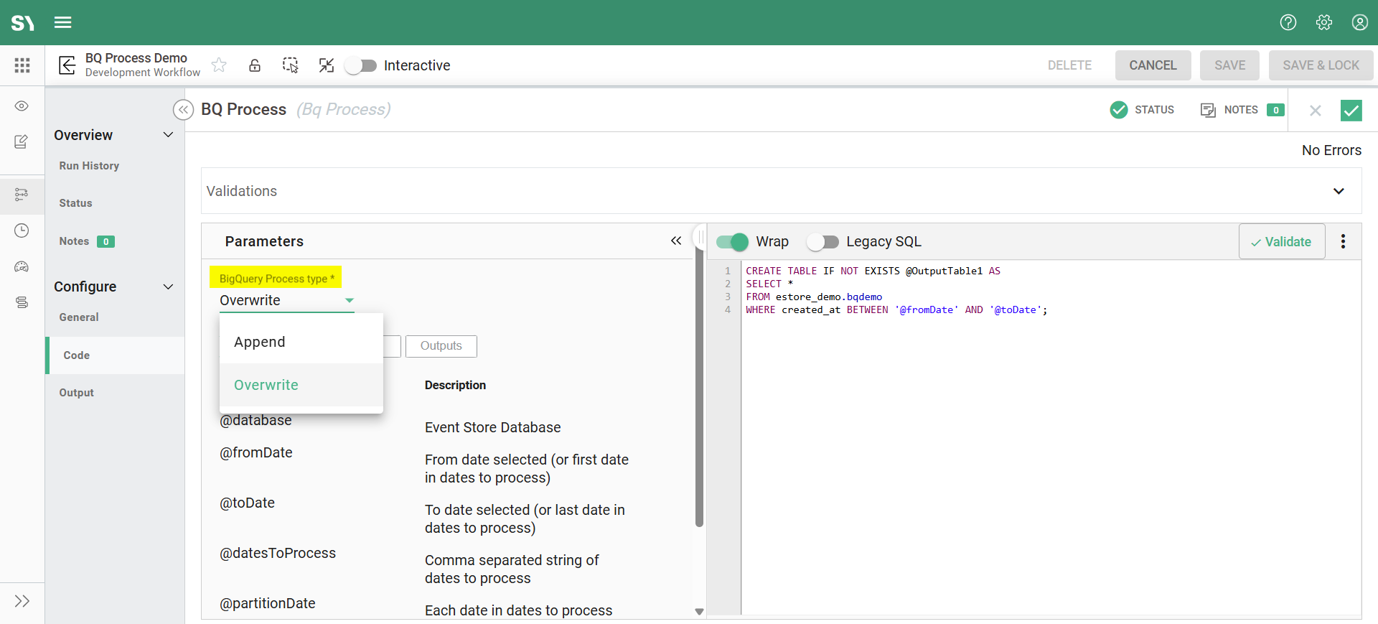The height and width of the screenshot is (624, 1378).
Task: Disable the Wrap toggle
Action: 732,242
